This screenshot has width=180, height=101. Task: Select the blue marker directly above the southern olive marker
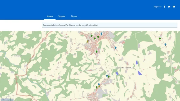coord(99,84)
